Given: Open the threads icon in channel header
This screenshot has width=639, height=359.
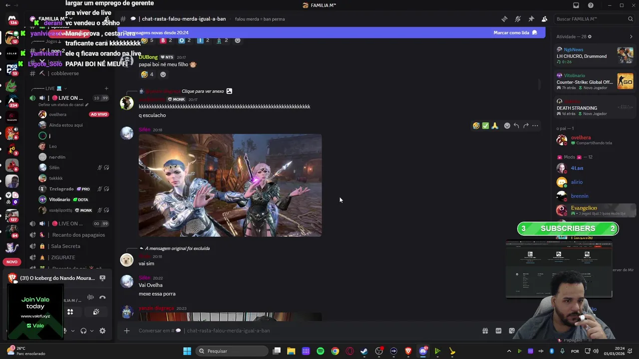Looking at the screenshot, I should [504, 19].
